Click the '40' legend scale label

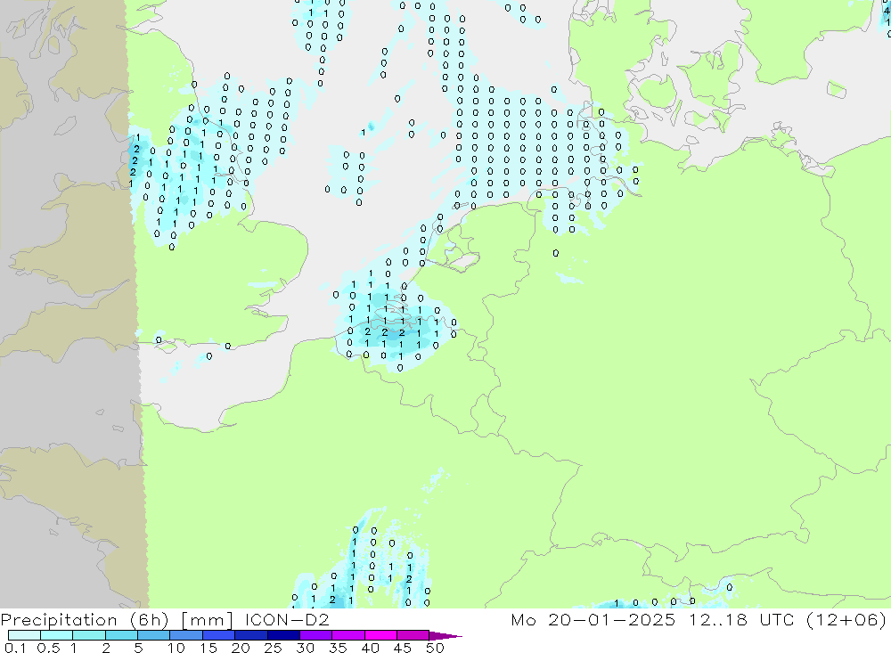point(370,648)
